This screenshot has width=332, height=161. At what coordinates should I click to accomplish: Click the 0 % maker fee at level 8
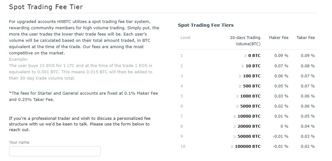[284, 126]
